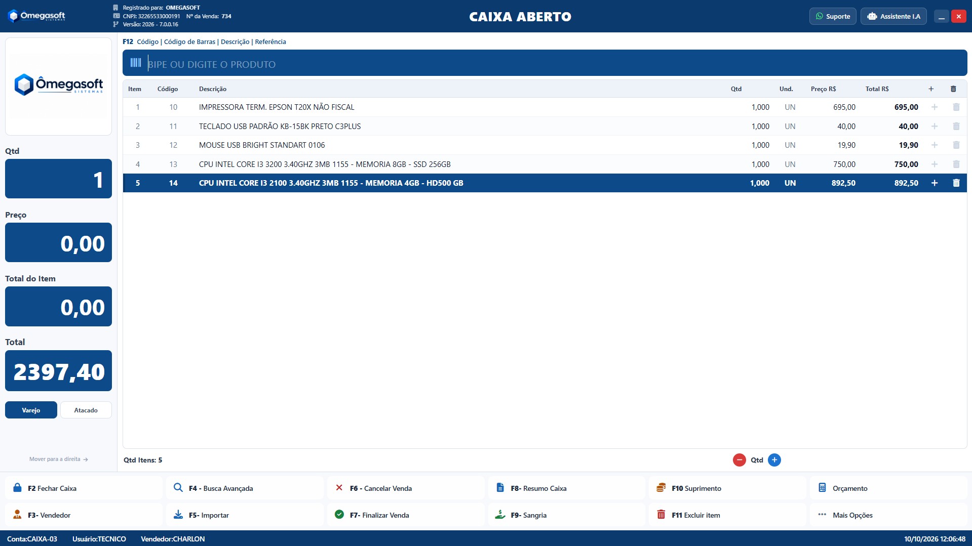Click plus icon on MOUSE USB row
Screen dimensions: 972x546
935,145
